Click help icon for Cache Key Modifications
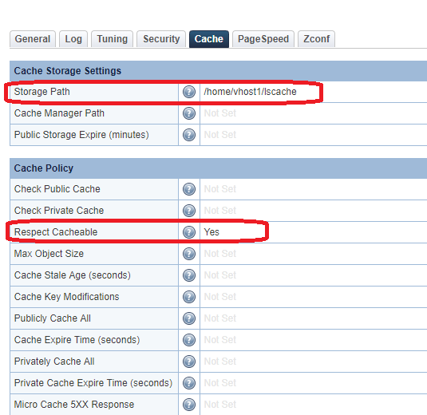427x415 pixels. (x=189, y=297)
